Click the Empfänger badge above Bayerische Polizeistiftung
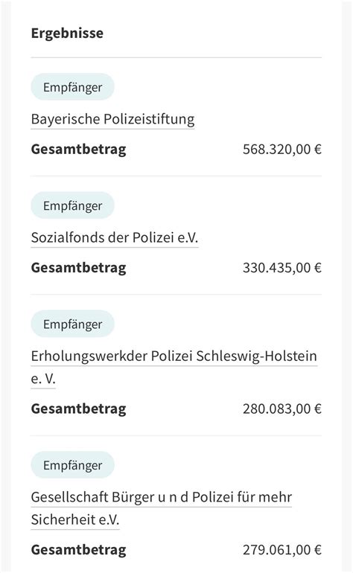The image size is (353, 573). pos(72,87)
